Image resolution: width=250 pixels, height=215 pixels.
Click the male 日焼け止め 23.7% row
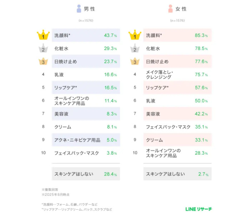click(x=86, y=61)
